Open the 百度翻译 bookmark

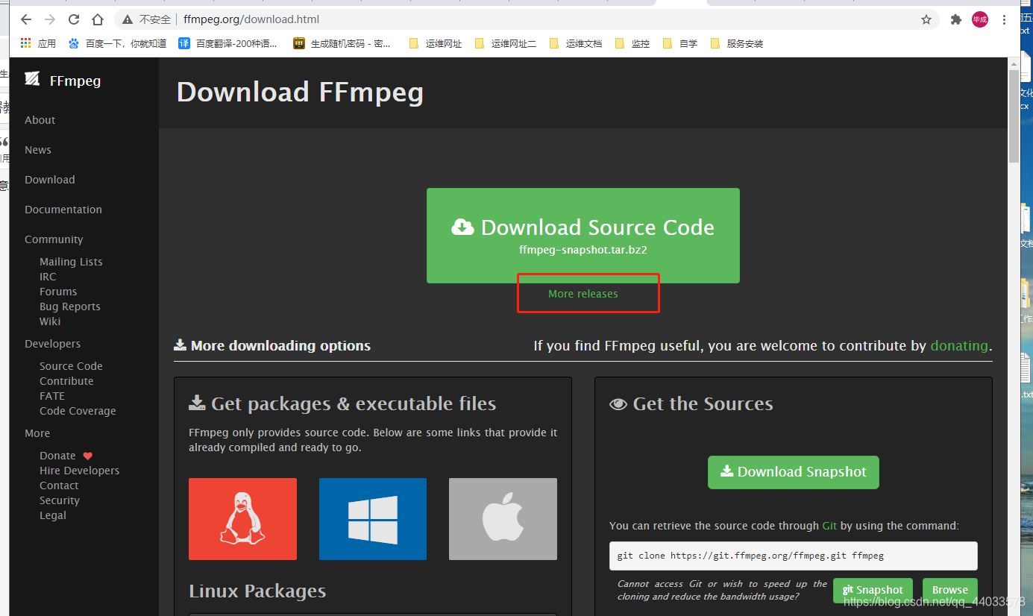click(227, 43)
